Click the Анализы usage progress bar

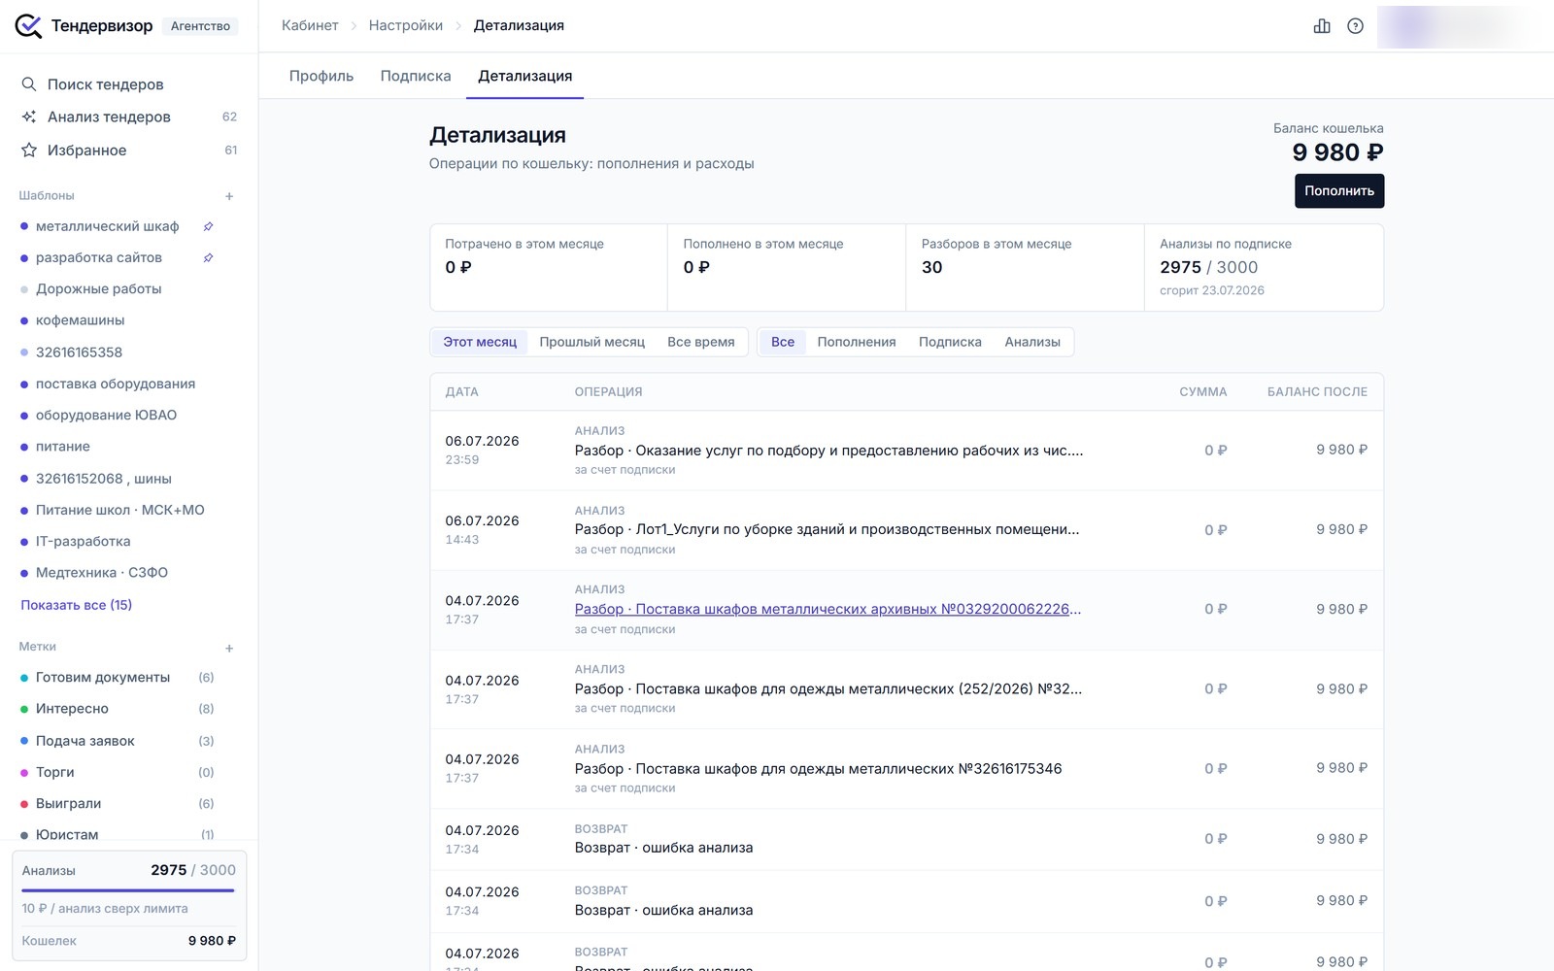[128, 890]
